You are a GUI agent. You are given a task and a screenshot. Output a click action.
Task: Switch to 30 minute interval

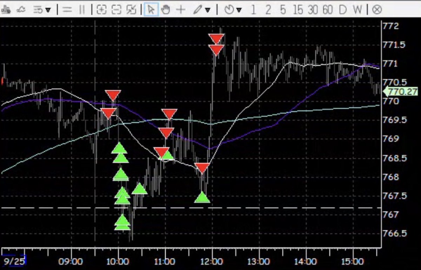(313, 9)
